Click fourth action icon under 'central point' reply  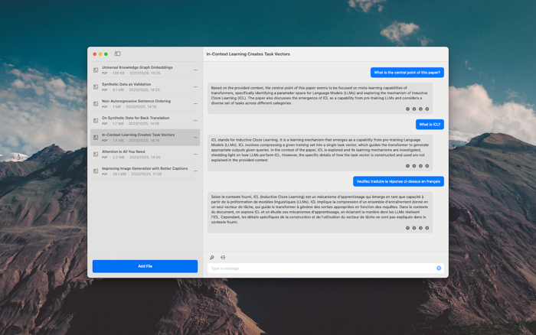pos(427,109)
